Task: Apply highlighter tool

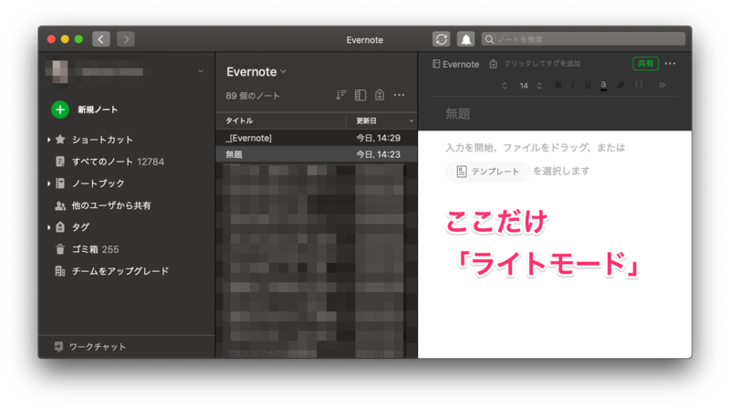Action: point(620,85)
